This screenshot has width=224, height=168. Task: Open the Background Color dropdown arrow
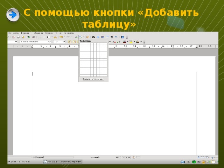(x=141, y=42)
